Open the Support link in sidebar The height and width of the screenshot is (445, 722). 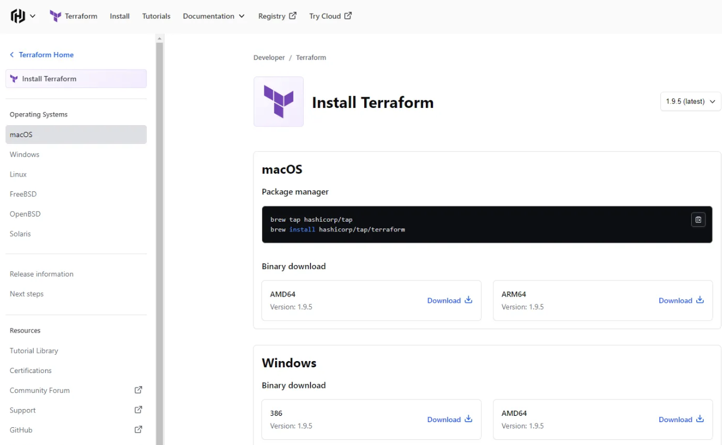pos(23,410)
